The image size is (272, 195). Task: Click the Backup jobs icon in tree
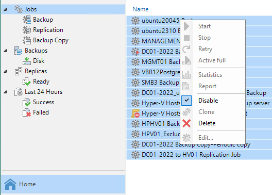[x=27, y=20]
